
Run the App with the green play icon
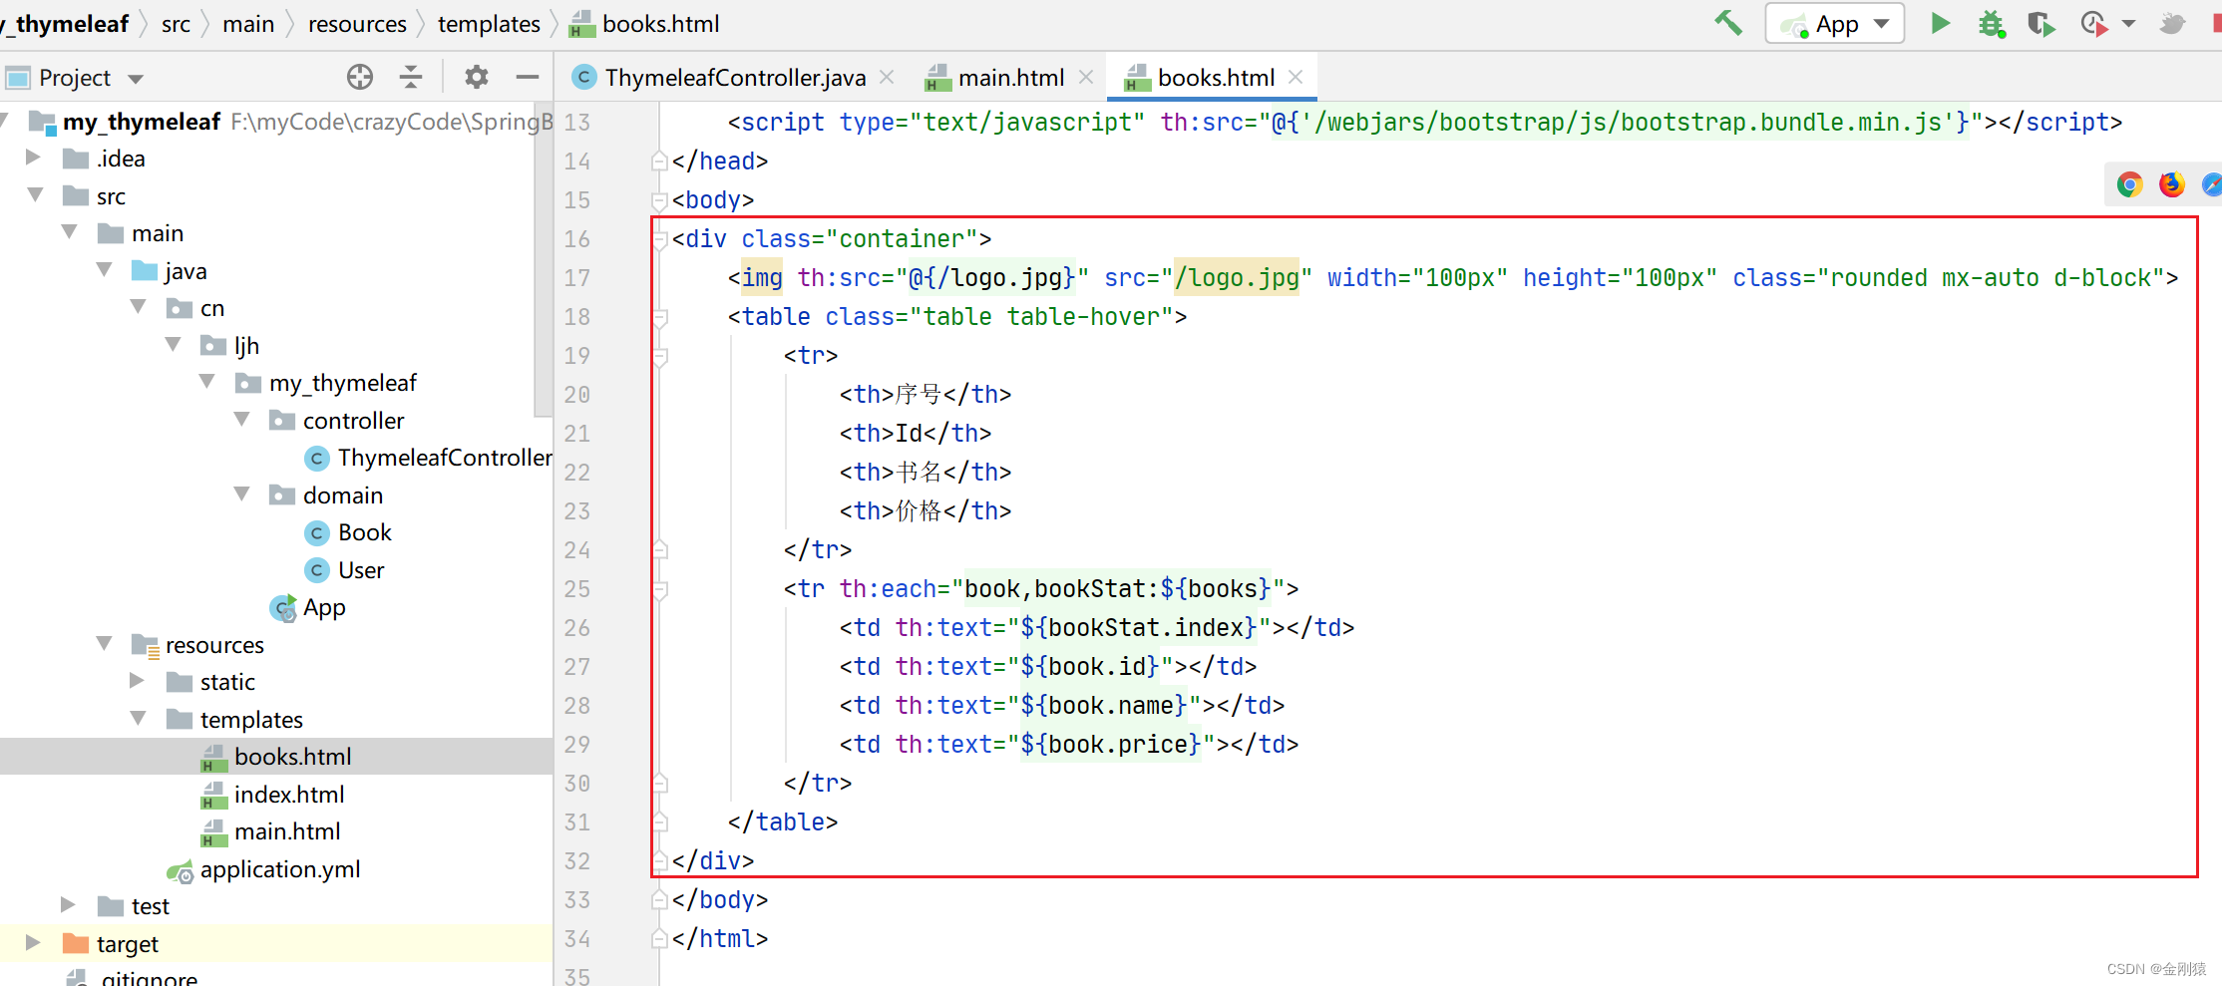pos(1940,23)
